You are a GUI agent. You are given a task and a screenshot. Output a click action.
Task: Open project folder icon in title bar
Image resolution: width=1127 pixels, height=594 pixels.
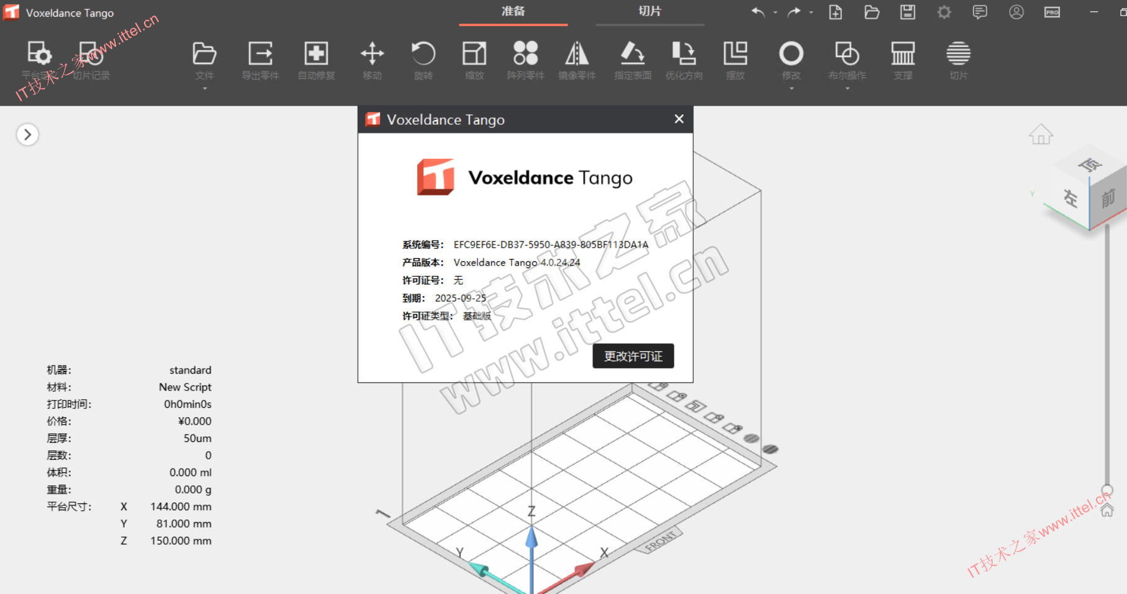pyautogui.click(x=872, y=12)
